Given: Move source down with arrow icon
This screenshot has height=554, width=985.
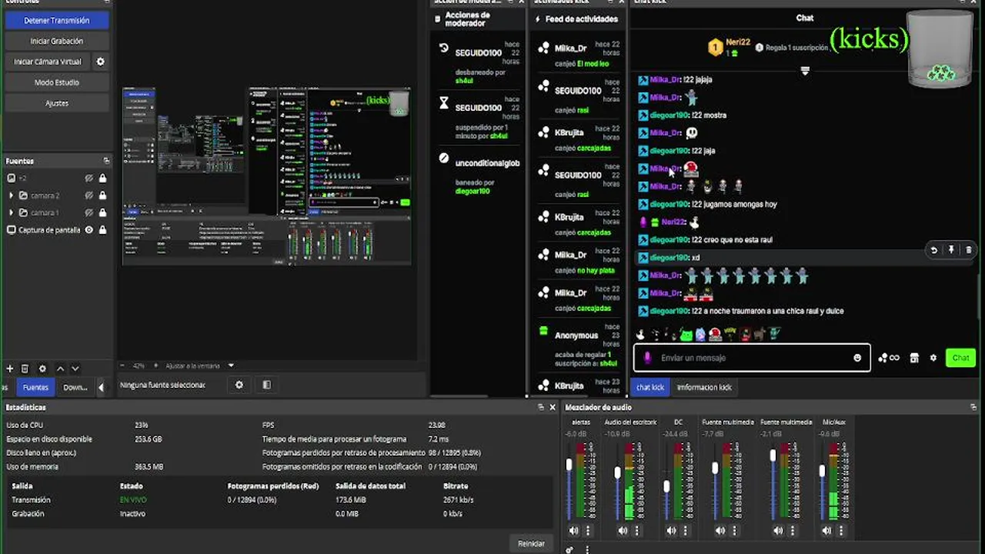Looking at the screenshot, I should 75,369.
